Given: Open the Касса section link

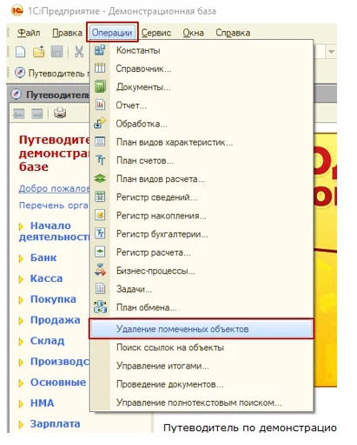Looking at the screenshot, I should [x=46, y=278].
